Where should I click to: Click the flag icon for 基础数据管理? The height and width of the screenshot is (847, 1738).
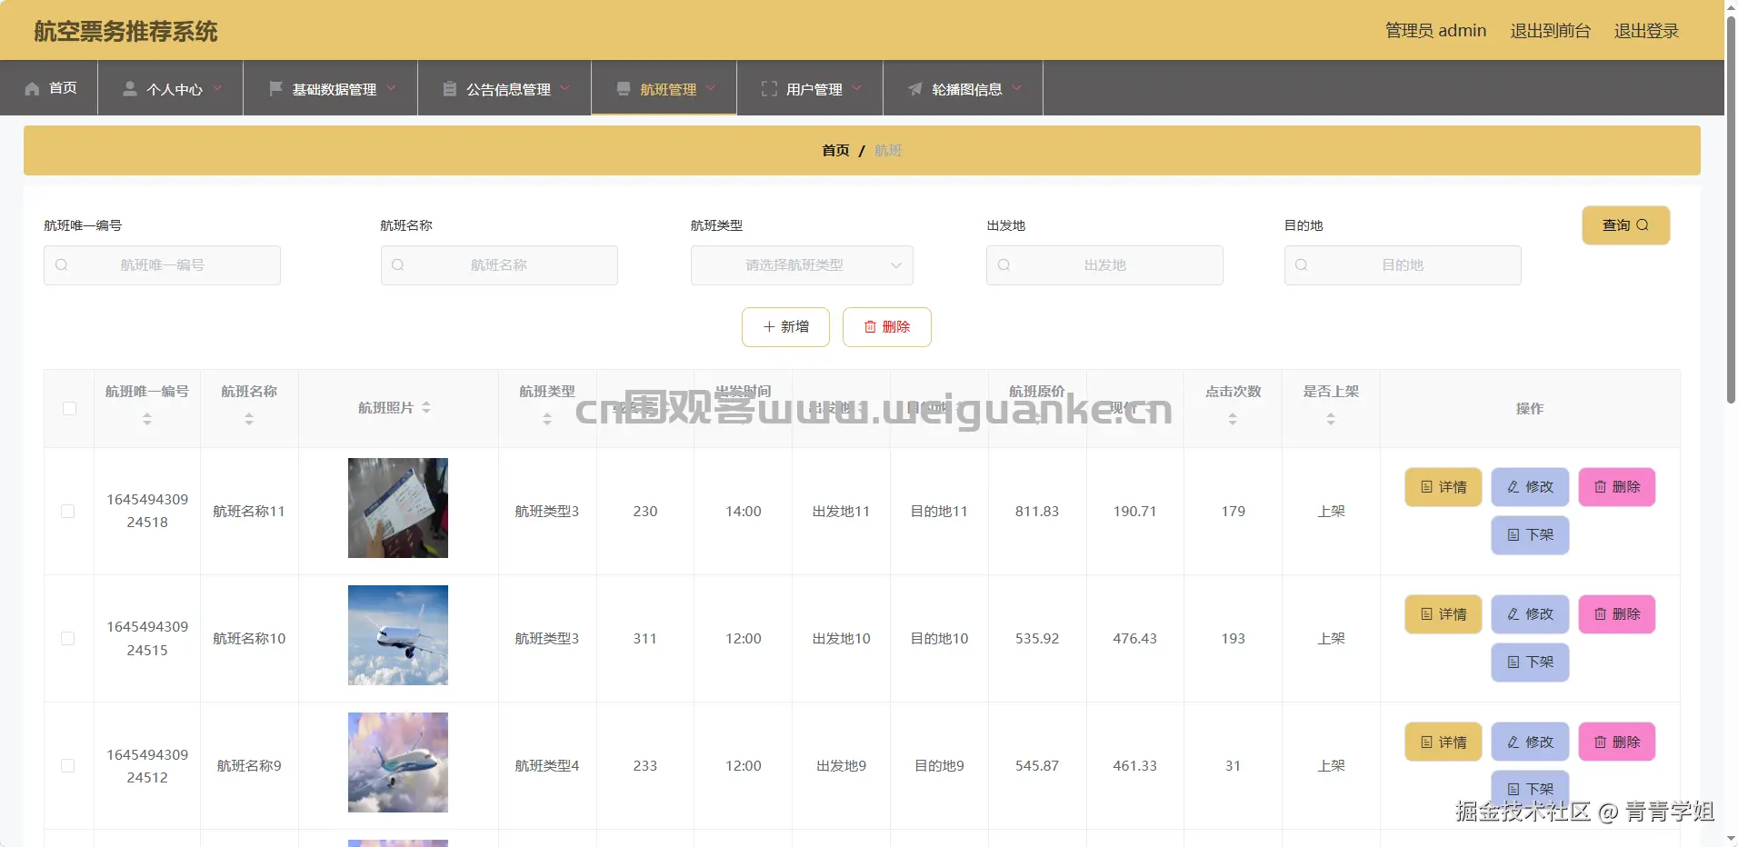(x=275, y=88)
